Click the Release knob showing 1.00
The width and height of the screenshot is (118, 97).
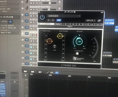[79, 42]
